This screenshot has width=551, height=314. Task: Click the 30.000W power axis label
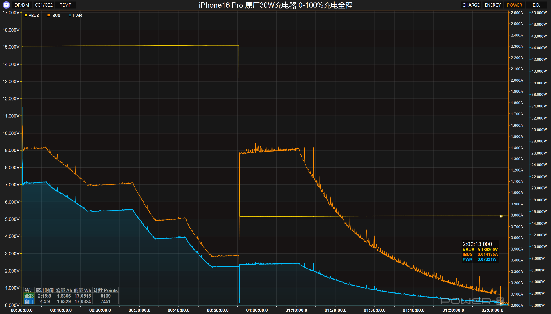[x=539, y=130]
